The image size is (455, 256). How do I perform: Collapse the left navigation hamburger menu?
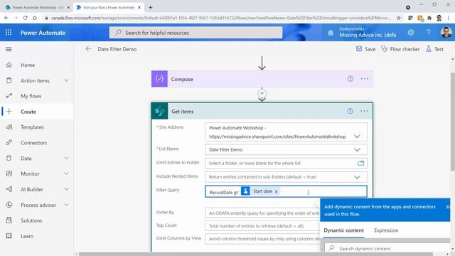[x=9, y=49]
